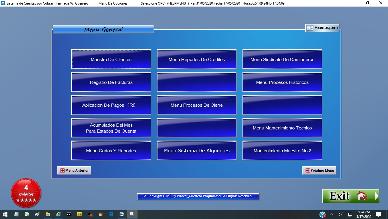
Task: Open Maestro De Clientes
Action: [x=111, y=59]
